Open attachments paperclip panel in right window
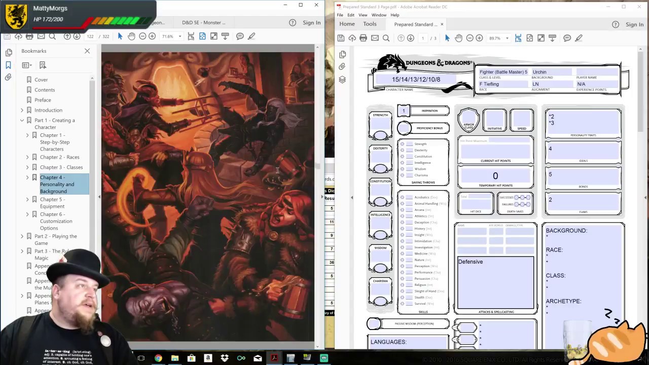This screenshot has width=649, height=365. pos(342,67)
